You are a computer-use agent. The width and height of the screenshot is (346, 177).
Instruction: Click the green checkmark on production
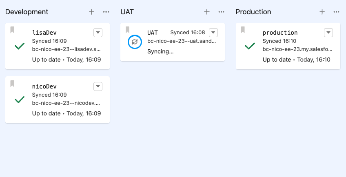click(250, 46)
